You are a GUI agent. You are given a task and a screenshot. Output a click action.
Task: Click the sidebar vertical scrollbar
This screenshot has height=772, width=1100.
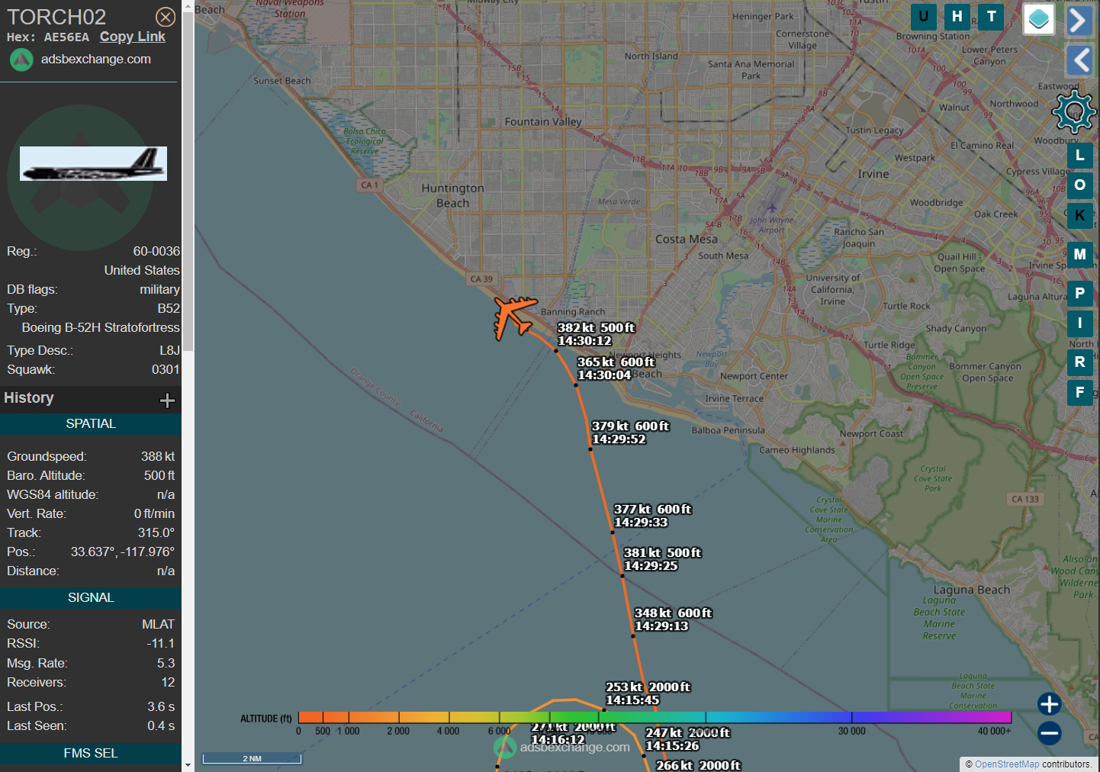[188, 183]
